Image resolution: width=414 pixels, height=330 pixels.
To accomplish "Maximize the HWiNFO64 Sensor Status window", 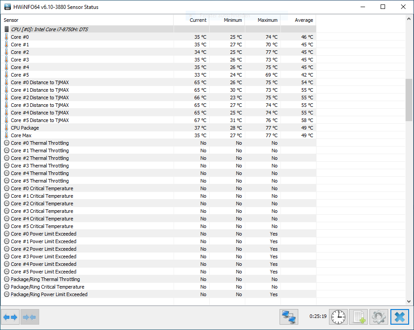I will [383, 7].
